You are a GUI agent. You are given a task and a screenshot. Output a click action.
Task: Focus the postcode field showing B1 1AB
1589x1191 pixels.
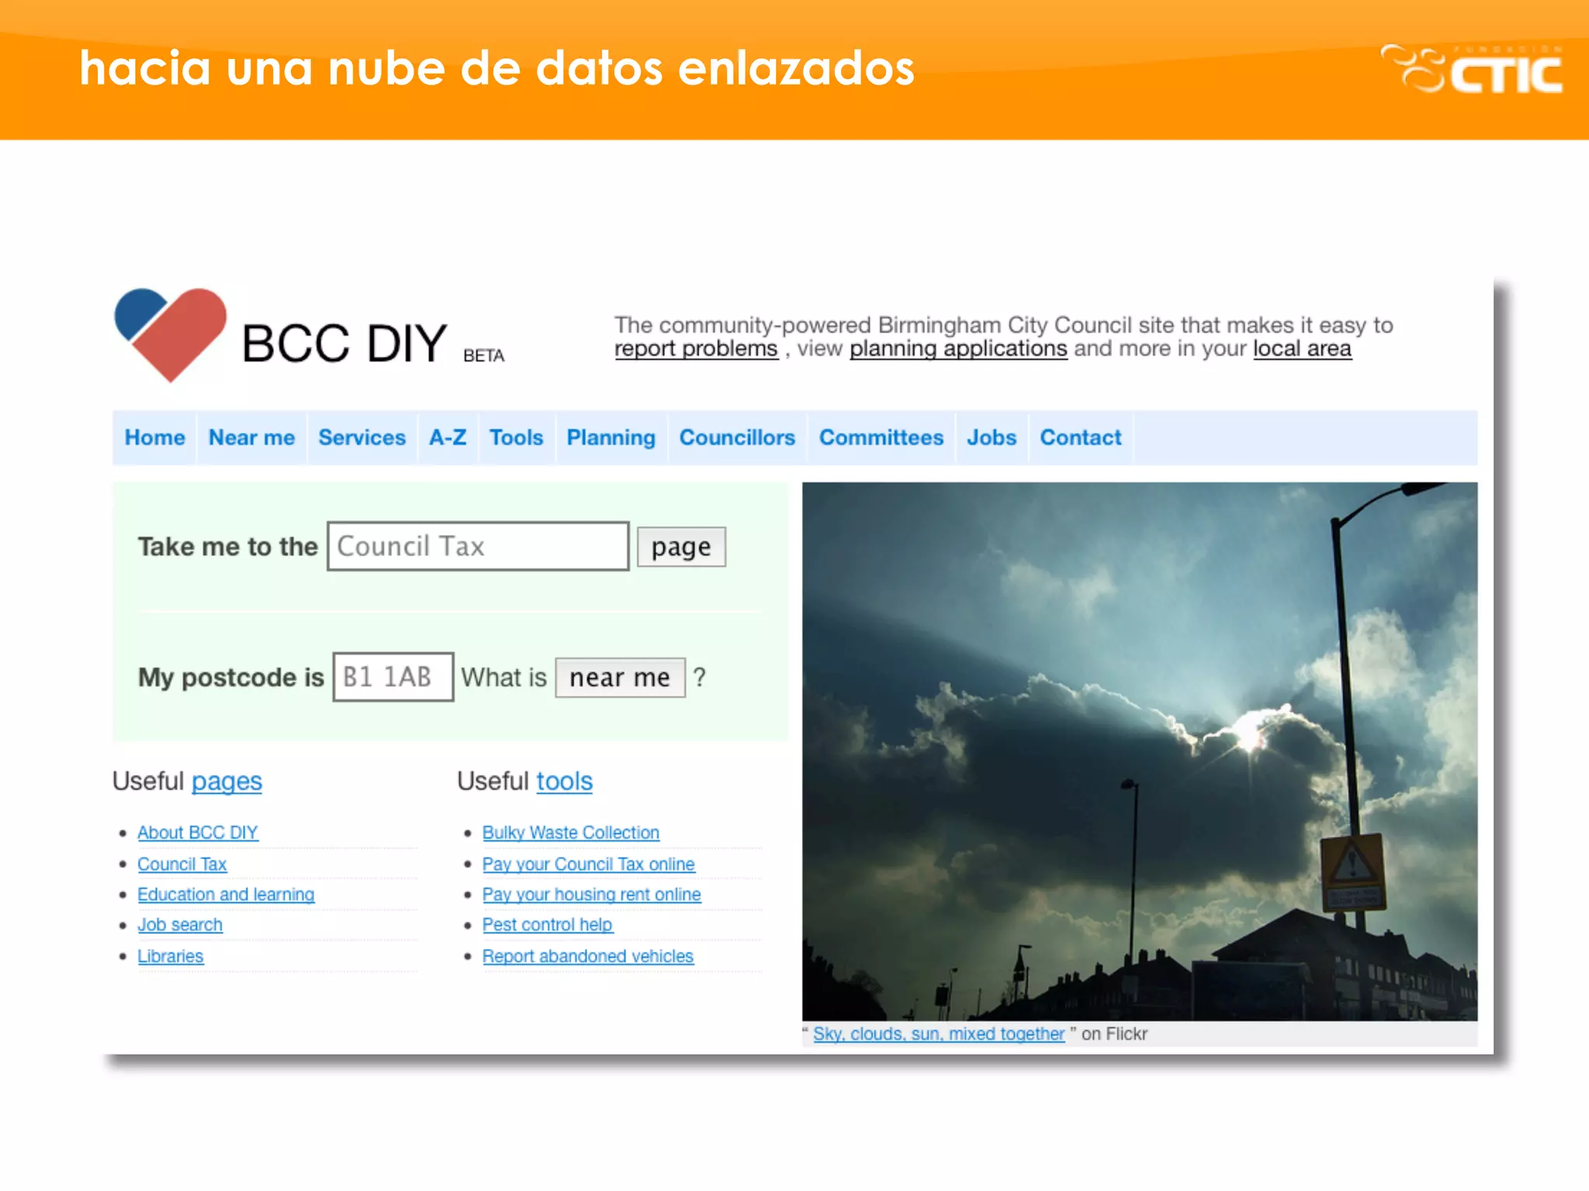click(393, 677)
